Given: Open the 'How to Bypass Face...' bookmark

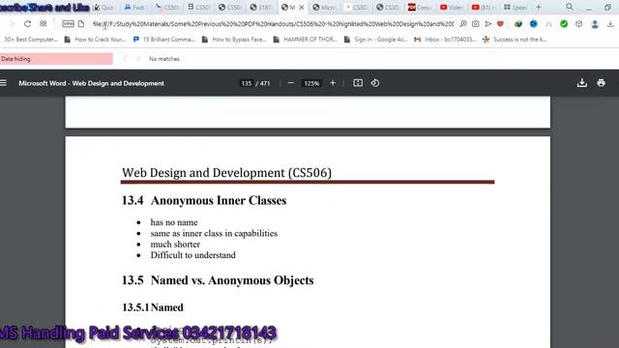Looking at the screenshot, I should tap(234, 40).
